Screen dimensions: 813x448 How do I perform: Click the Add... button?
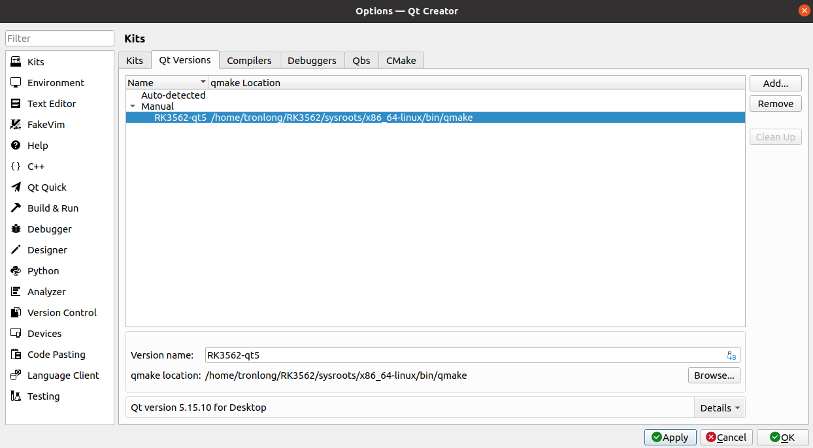click(x=776, y=84)
